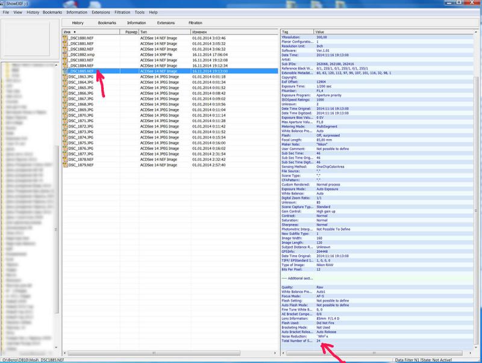The image size is (482, 363).
Task: Click the Extensions toolbar button
Action: click(166, 23)
